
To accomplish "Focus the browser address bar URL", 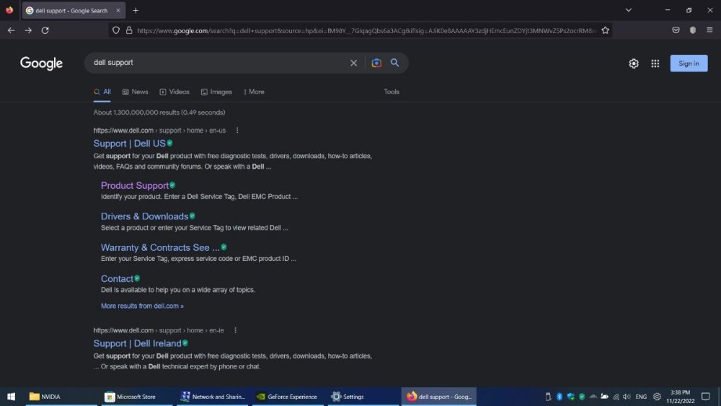I will pos(366,31).
